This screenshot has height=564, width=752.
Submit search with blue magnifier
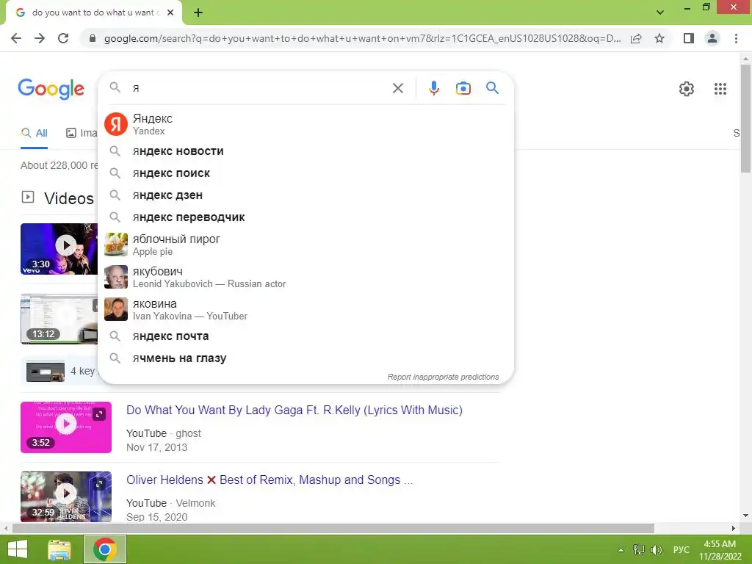[x=493, y=88]
